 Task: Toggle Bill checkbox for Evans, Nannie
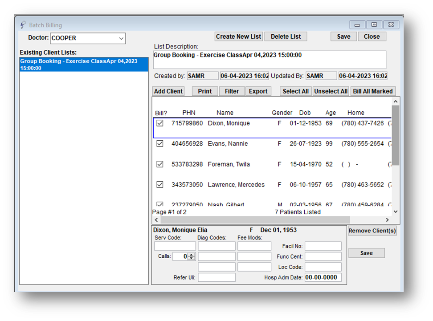pyautogui.click(x=160, y=144)
